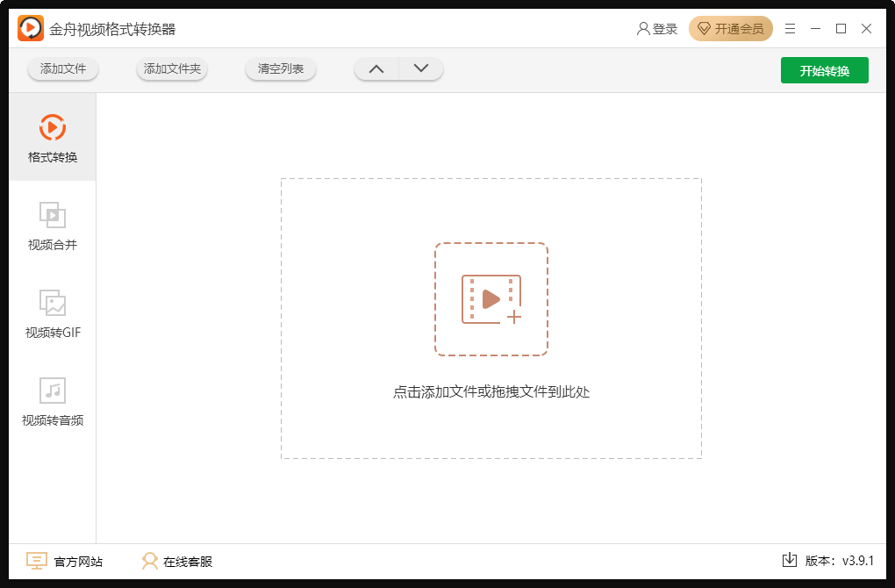Click 清空列表 to clear the list

pos(280,68)
